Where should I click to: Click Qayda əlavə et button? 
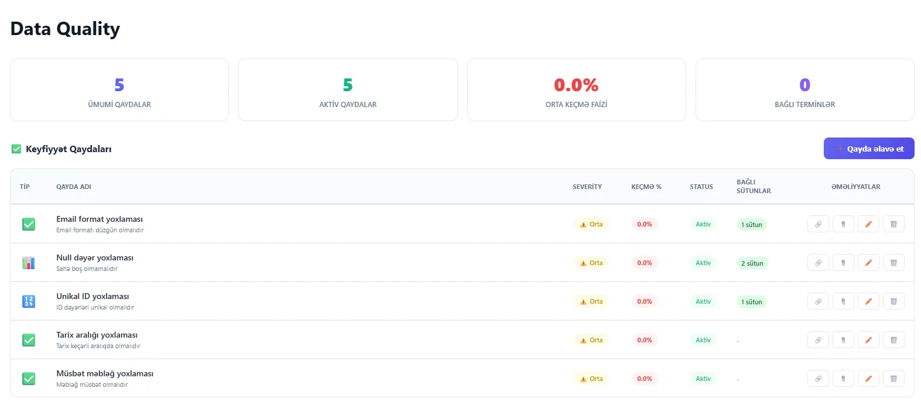869,149
